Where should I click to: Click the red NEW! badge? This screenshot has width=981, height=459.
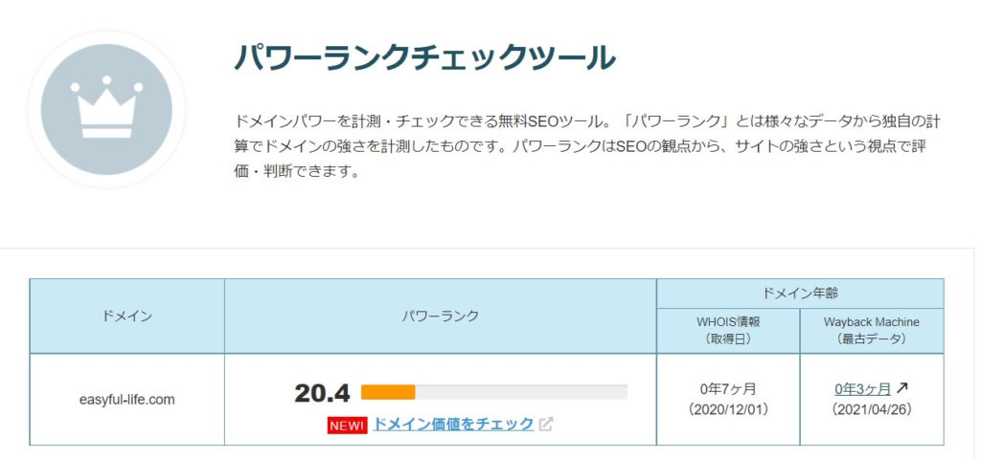[347, 425]
